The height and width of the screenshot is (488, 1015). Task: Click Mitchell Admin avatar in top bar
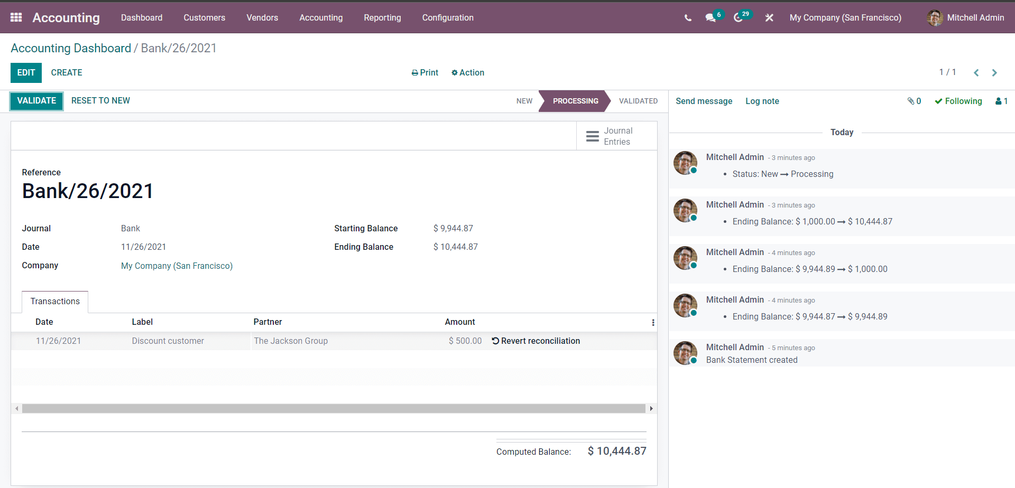click(x=935, y=17)
